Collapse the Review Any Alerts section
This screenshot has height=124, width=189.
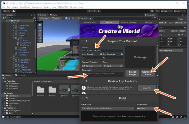(83, 81)
